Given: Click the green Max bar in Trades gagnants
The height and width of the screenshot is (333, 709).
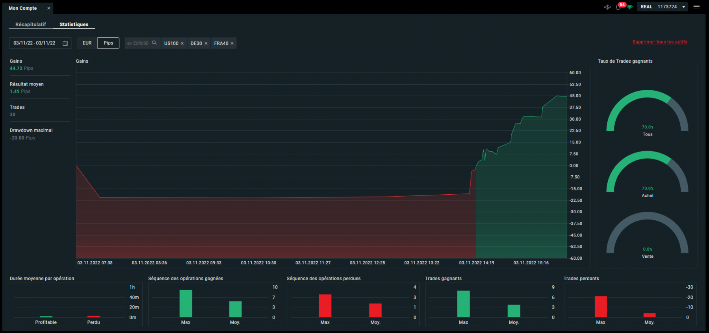Looking at the screenshot, I should pos(464,304).
